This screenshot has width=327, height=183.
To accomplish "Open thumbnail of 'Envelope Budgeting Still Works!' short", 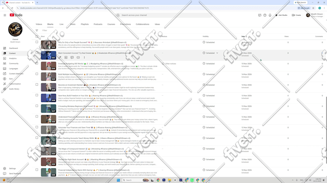I will [x=49, y=66].
